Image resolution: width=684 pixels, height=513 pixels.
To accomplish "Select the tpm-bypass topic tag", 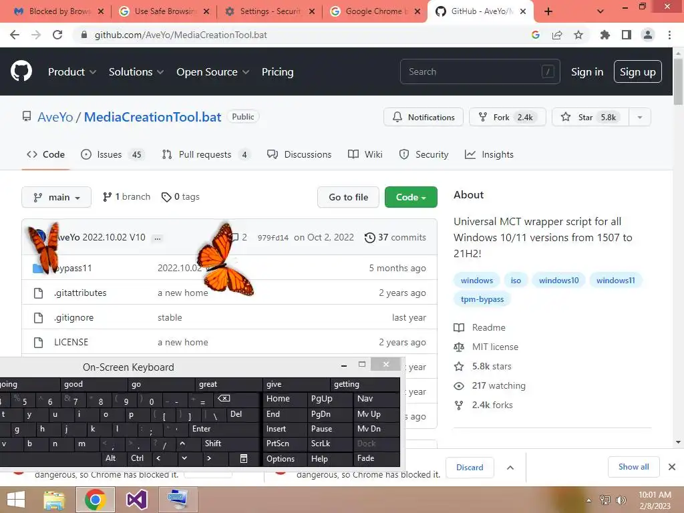I will coord(482,299).
